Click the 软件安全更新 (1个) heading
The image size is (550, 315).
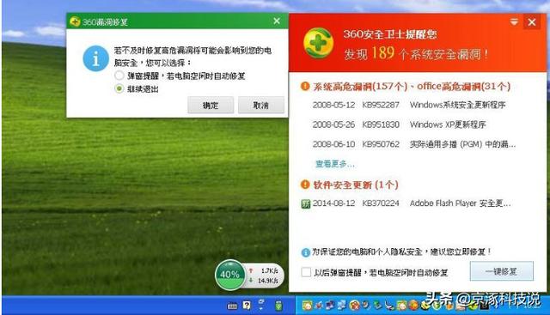(x=355, y=185)
